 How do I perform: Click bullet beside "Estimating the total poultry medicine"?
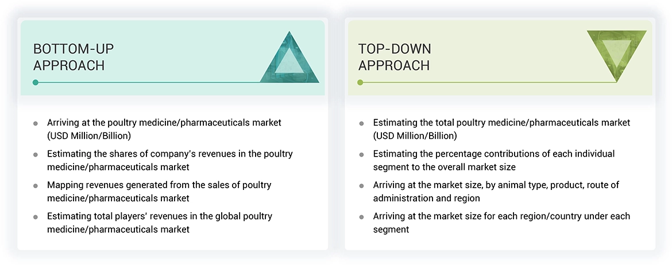(x=361, y=123)
